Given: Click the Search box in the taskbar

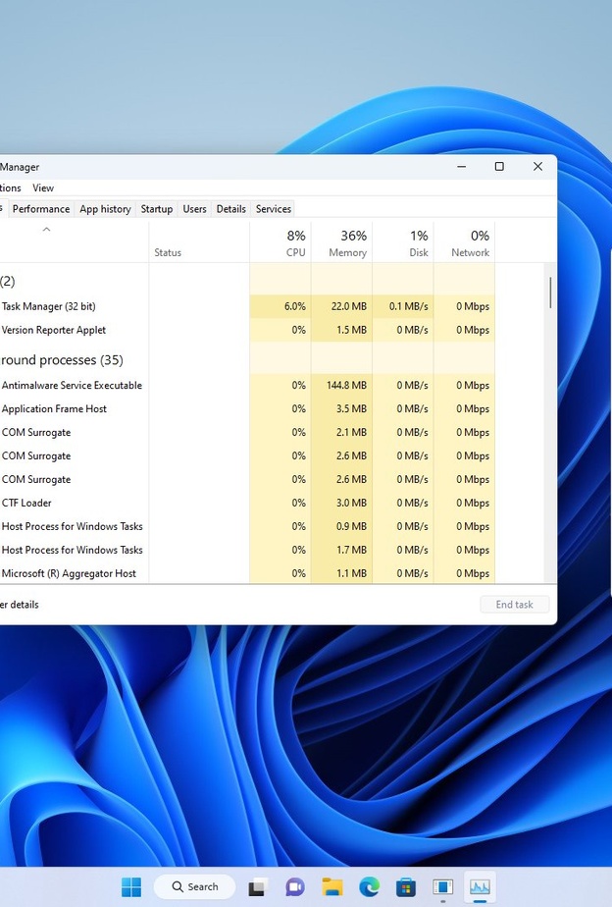Looking at the screenshot, I should pos(194,886).
